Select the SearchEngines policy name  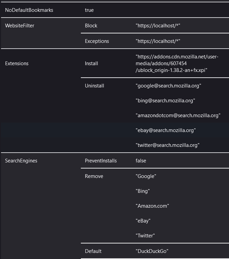pos(21,161)
